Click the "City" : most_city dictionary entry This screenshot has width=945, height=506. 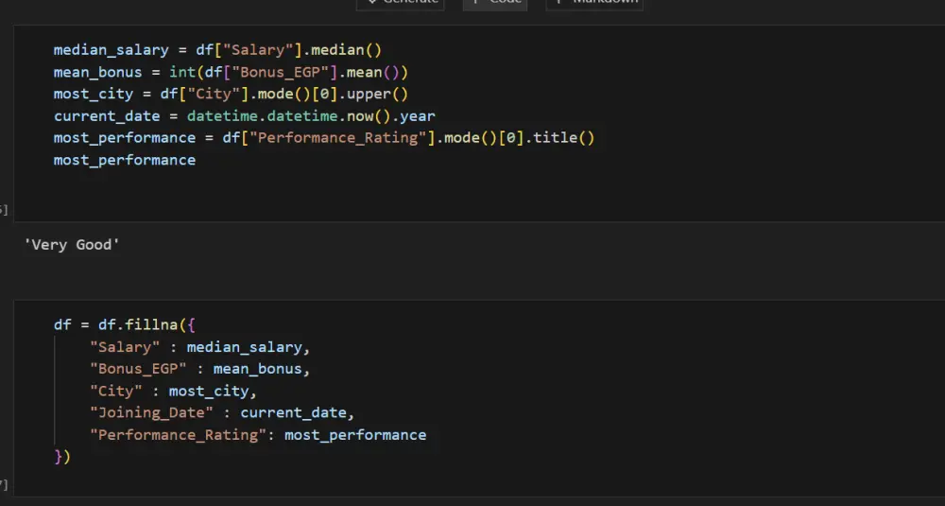174,392
